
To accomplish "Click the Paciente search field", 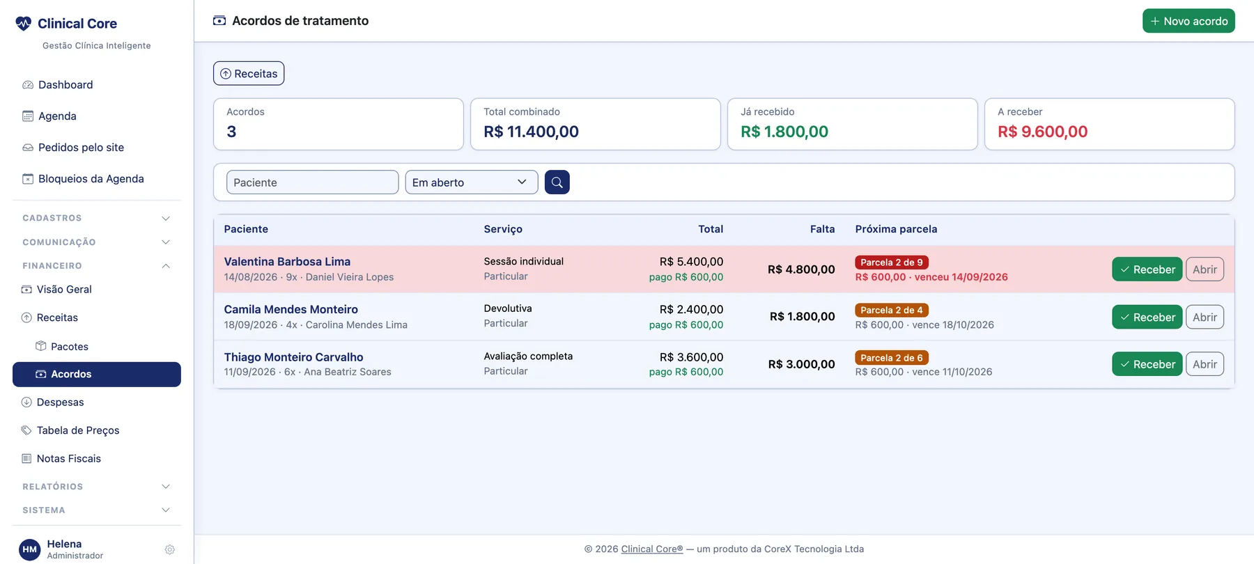I will 312,182.
